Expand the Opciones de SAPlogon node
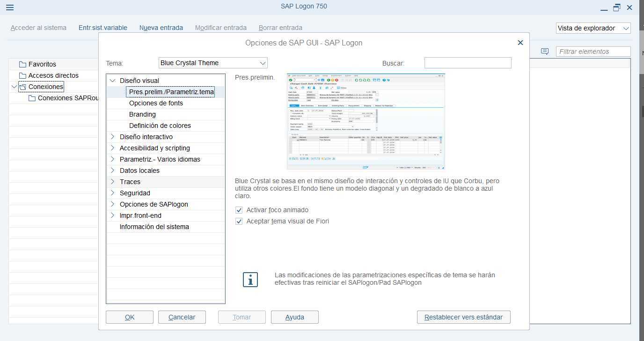The height and width of the screenshot is (341, 644). (x=112, y=204)
